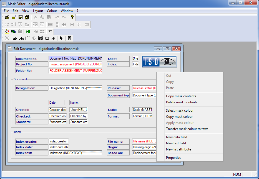The height and width of the screenshot is (179, 259).
Task: Click the Open file folder icon
Action: [7, 17]
